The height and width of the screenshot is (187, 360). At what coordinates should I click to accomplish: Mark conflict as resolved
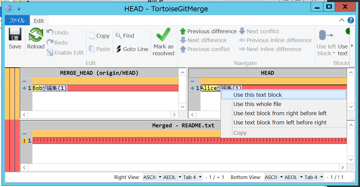(163, 42)
